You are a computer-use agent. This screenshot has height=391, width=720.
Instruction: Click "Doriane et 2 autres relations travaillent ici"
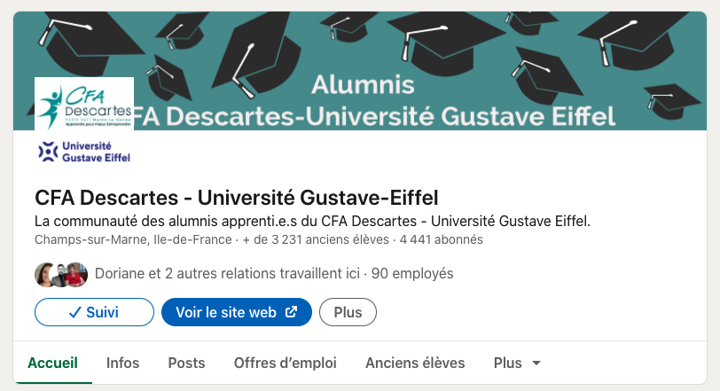[227, 274]
